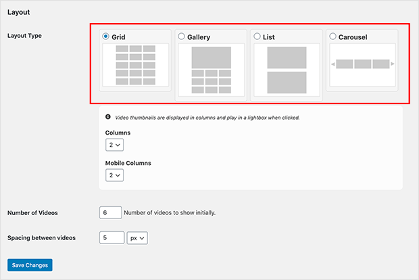Image resolution: width=419 pixels, height=280 pixels.
Task: Click the 'Video thumbnails are displayed in columns' description
Action: (x=207, y=118)
